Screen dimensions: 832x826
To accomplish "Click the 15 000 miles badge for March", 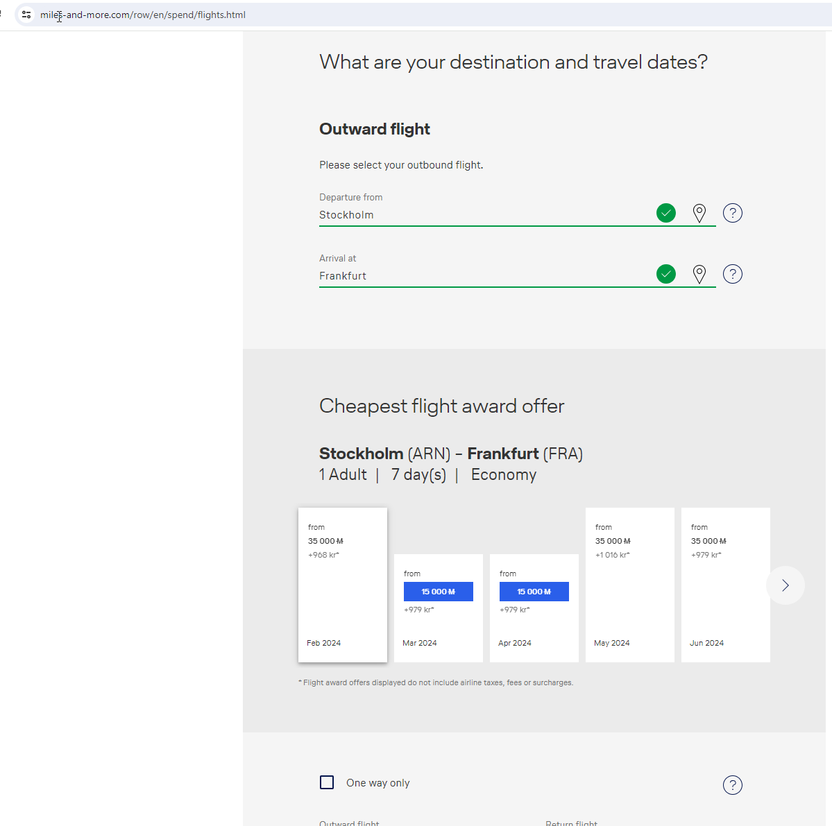I will pos(439,592).
